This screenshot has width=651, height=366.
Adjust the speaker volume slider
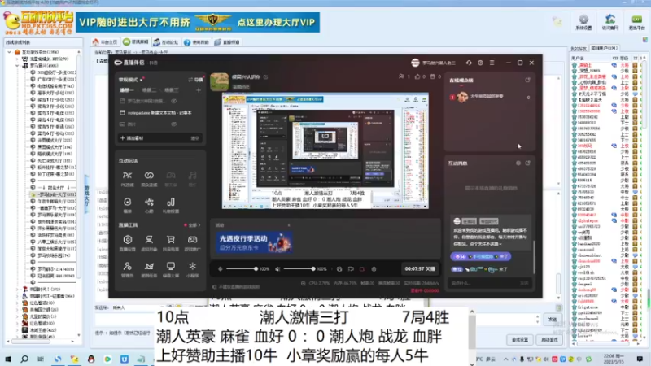pos(298,269)
